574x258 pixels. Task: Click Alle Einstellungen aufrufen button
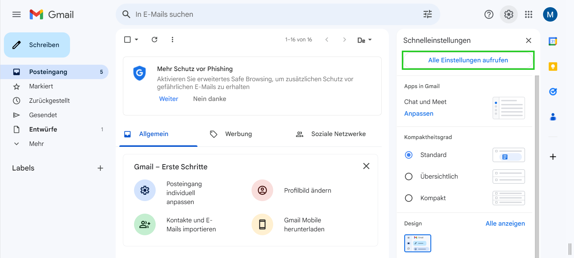(468, 60)
